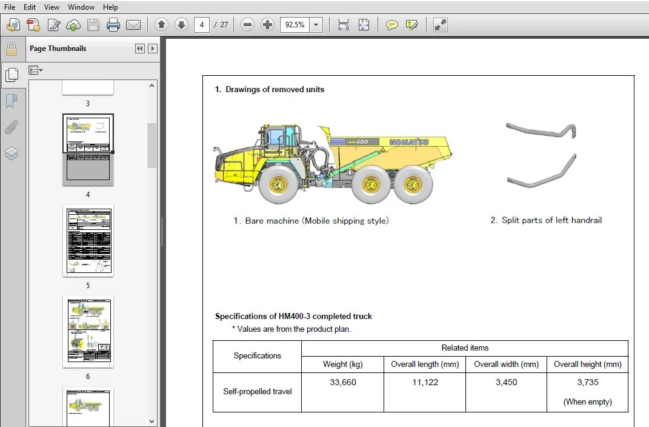Open the Window menu
649x427 pixels.
81,7
